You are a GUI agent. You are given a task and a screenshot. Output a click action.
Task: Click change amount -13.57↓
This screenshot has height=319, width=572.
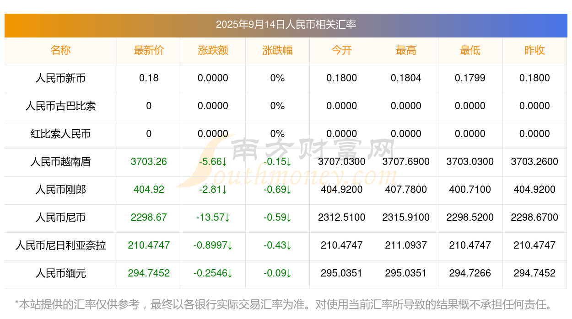tap(213, 218)
